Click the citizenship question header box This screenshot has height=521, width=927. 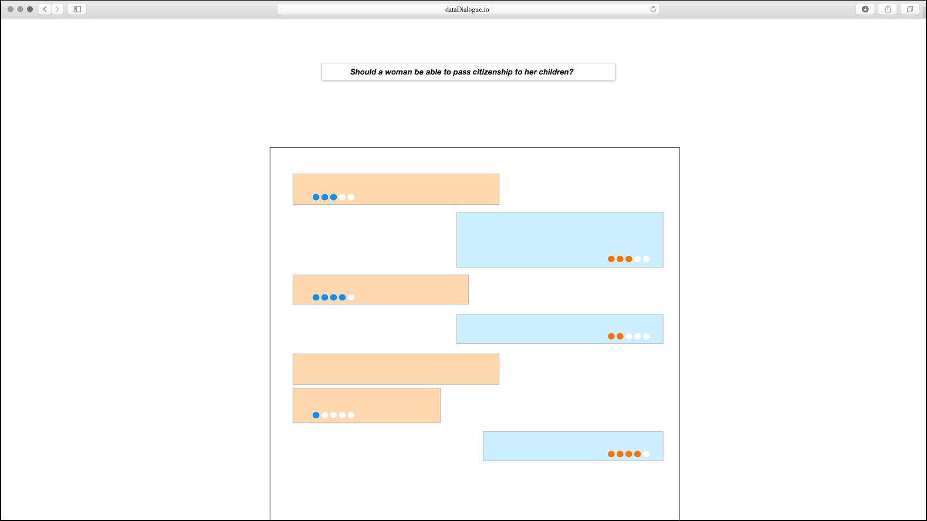point(468,72)
